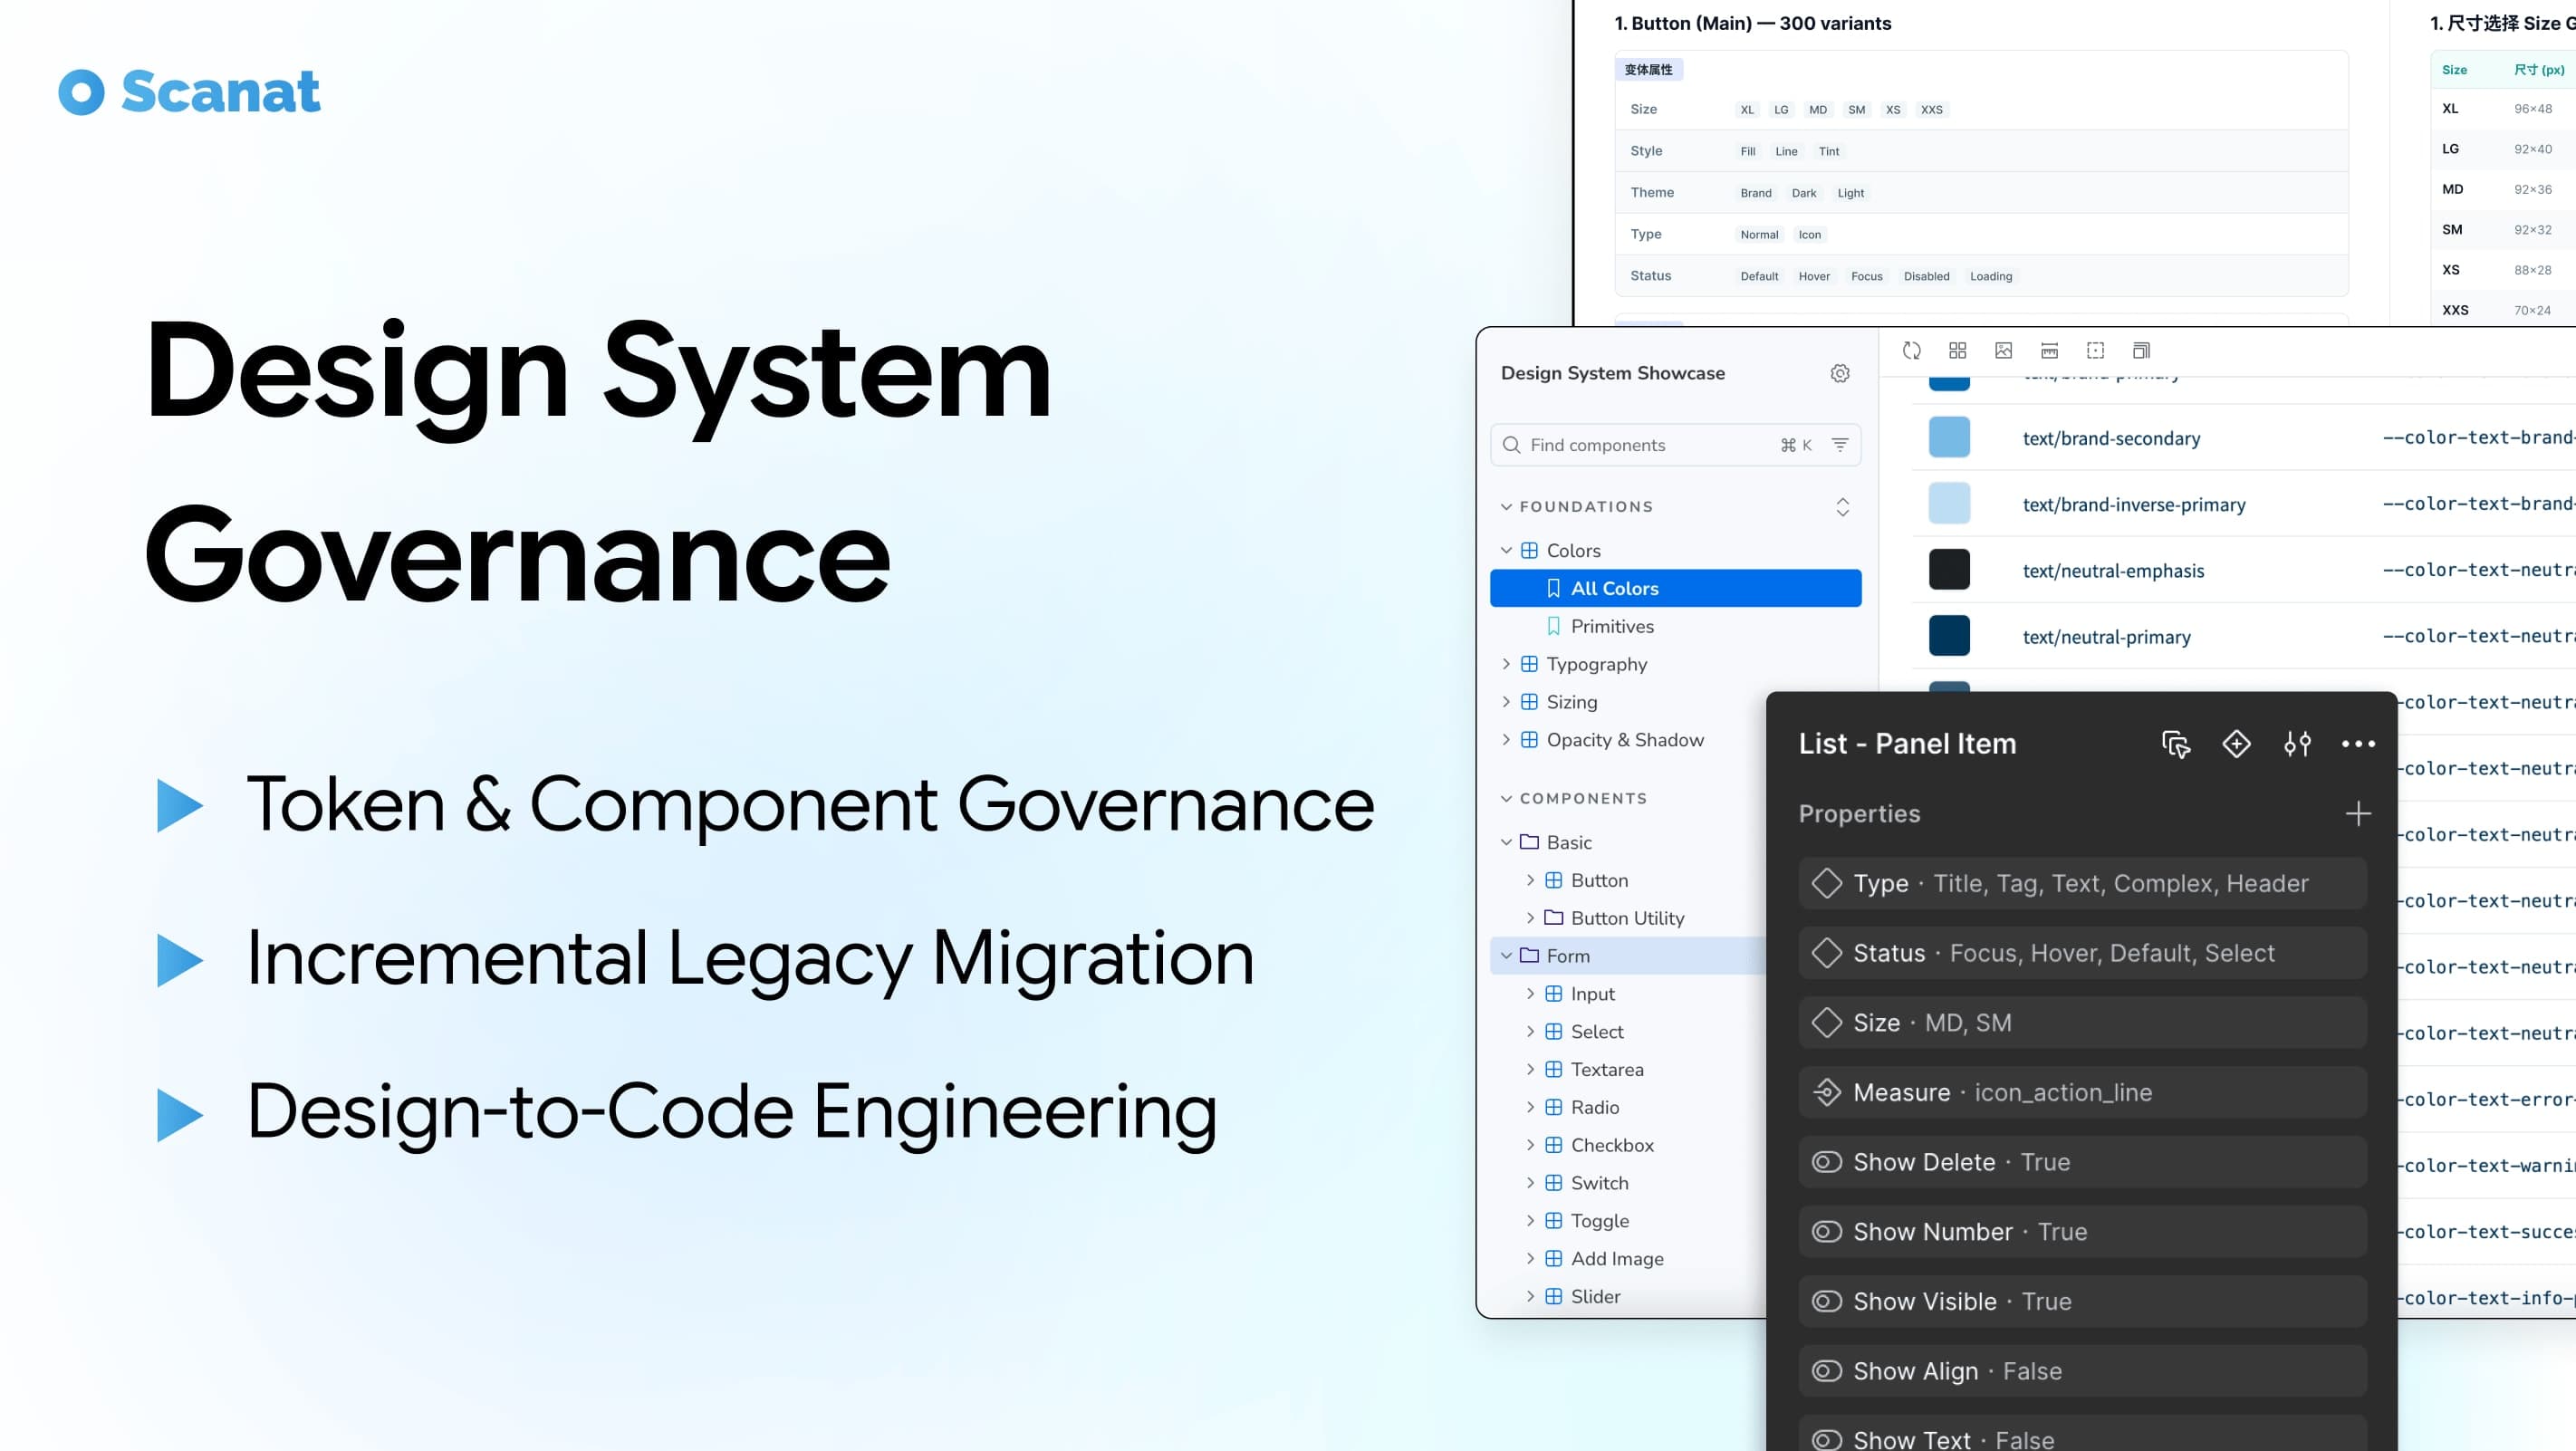Click the stacked layers toolbar icon
The image size is (2576, 1451).
2141,350
